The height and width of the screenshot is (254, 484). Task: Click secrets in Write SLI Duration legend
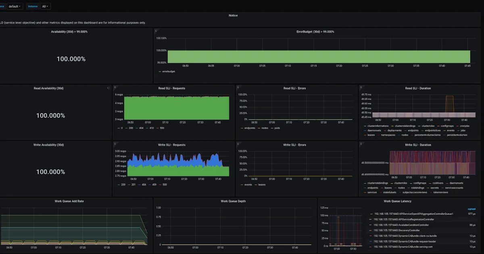point(435,188)
